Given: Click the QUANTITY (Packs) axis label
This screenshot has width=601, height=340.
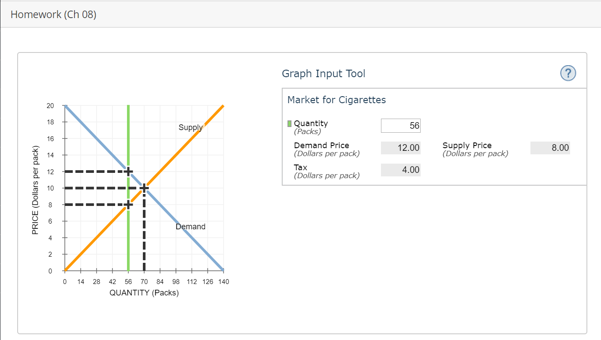Looking at the screenshot, I should (x=144, y=293).
